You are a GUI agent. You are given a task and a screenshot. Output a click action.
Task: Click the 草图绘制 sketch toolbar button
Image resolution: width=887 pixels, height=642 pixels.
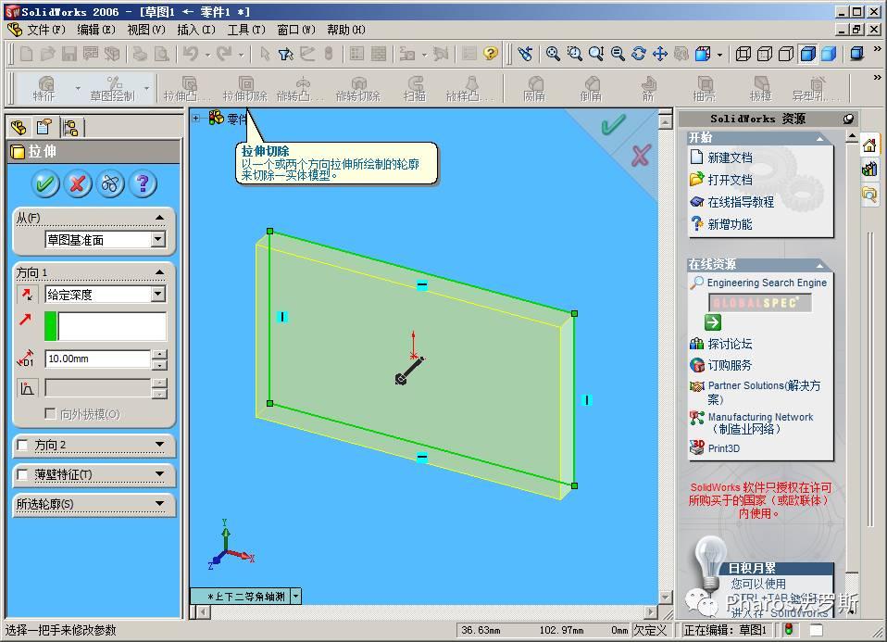(113, 89)
